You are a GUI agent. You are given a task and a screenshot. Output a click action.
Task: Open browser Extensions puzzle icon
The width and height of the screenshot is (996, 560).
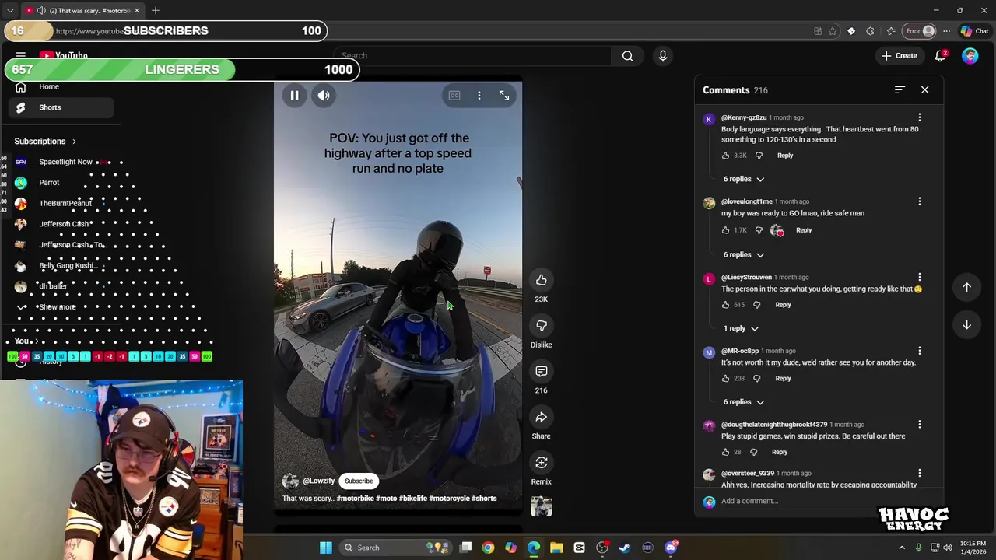click(870, 31)
